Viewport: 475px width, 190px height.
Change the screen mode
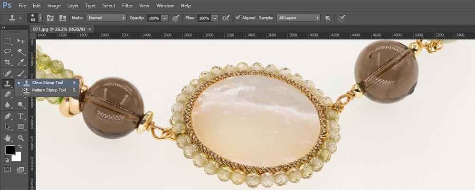tap(20, 170)
